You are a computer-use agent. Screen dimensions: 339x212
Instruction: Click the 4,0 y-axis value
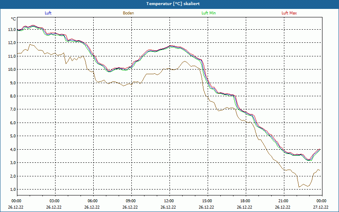click(x=13, y=150)
